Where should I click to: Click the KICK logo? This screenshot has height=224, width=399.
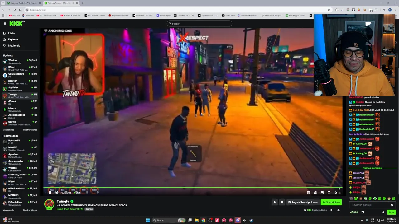(x=16, y=24)
